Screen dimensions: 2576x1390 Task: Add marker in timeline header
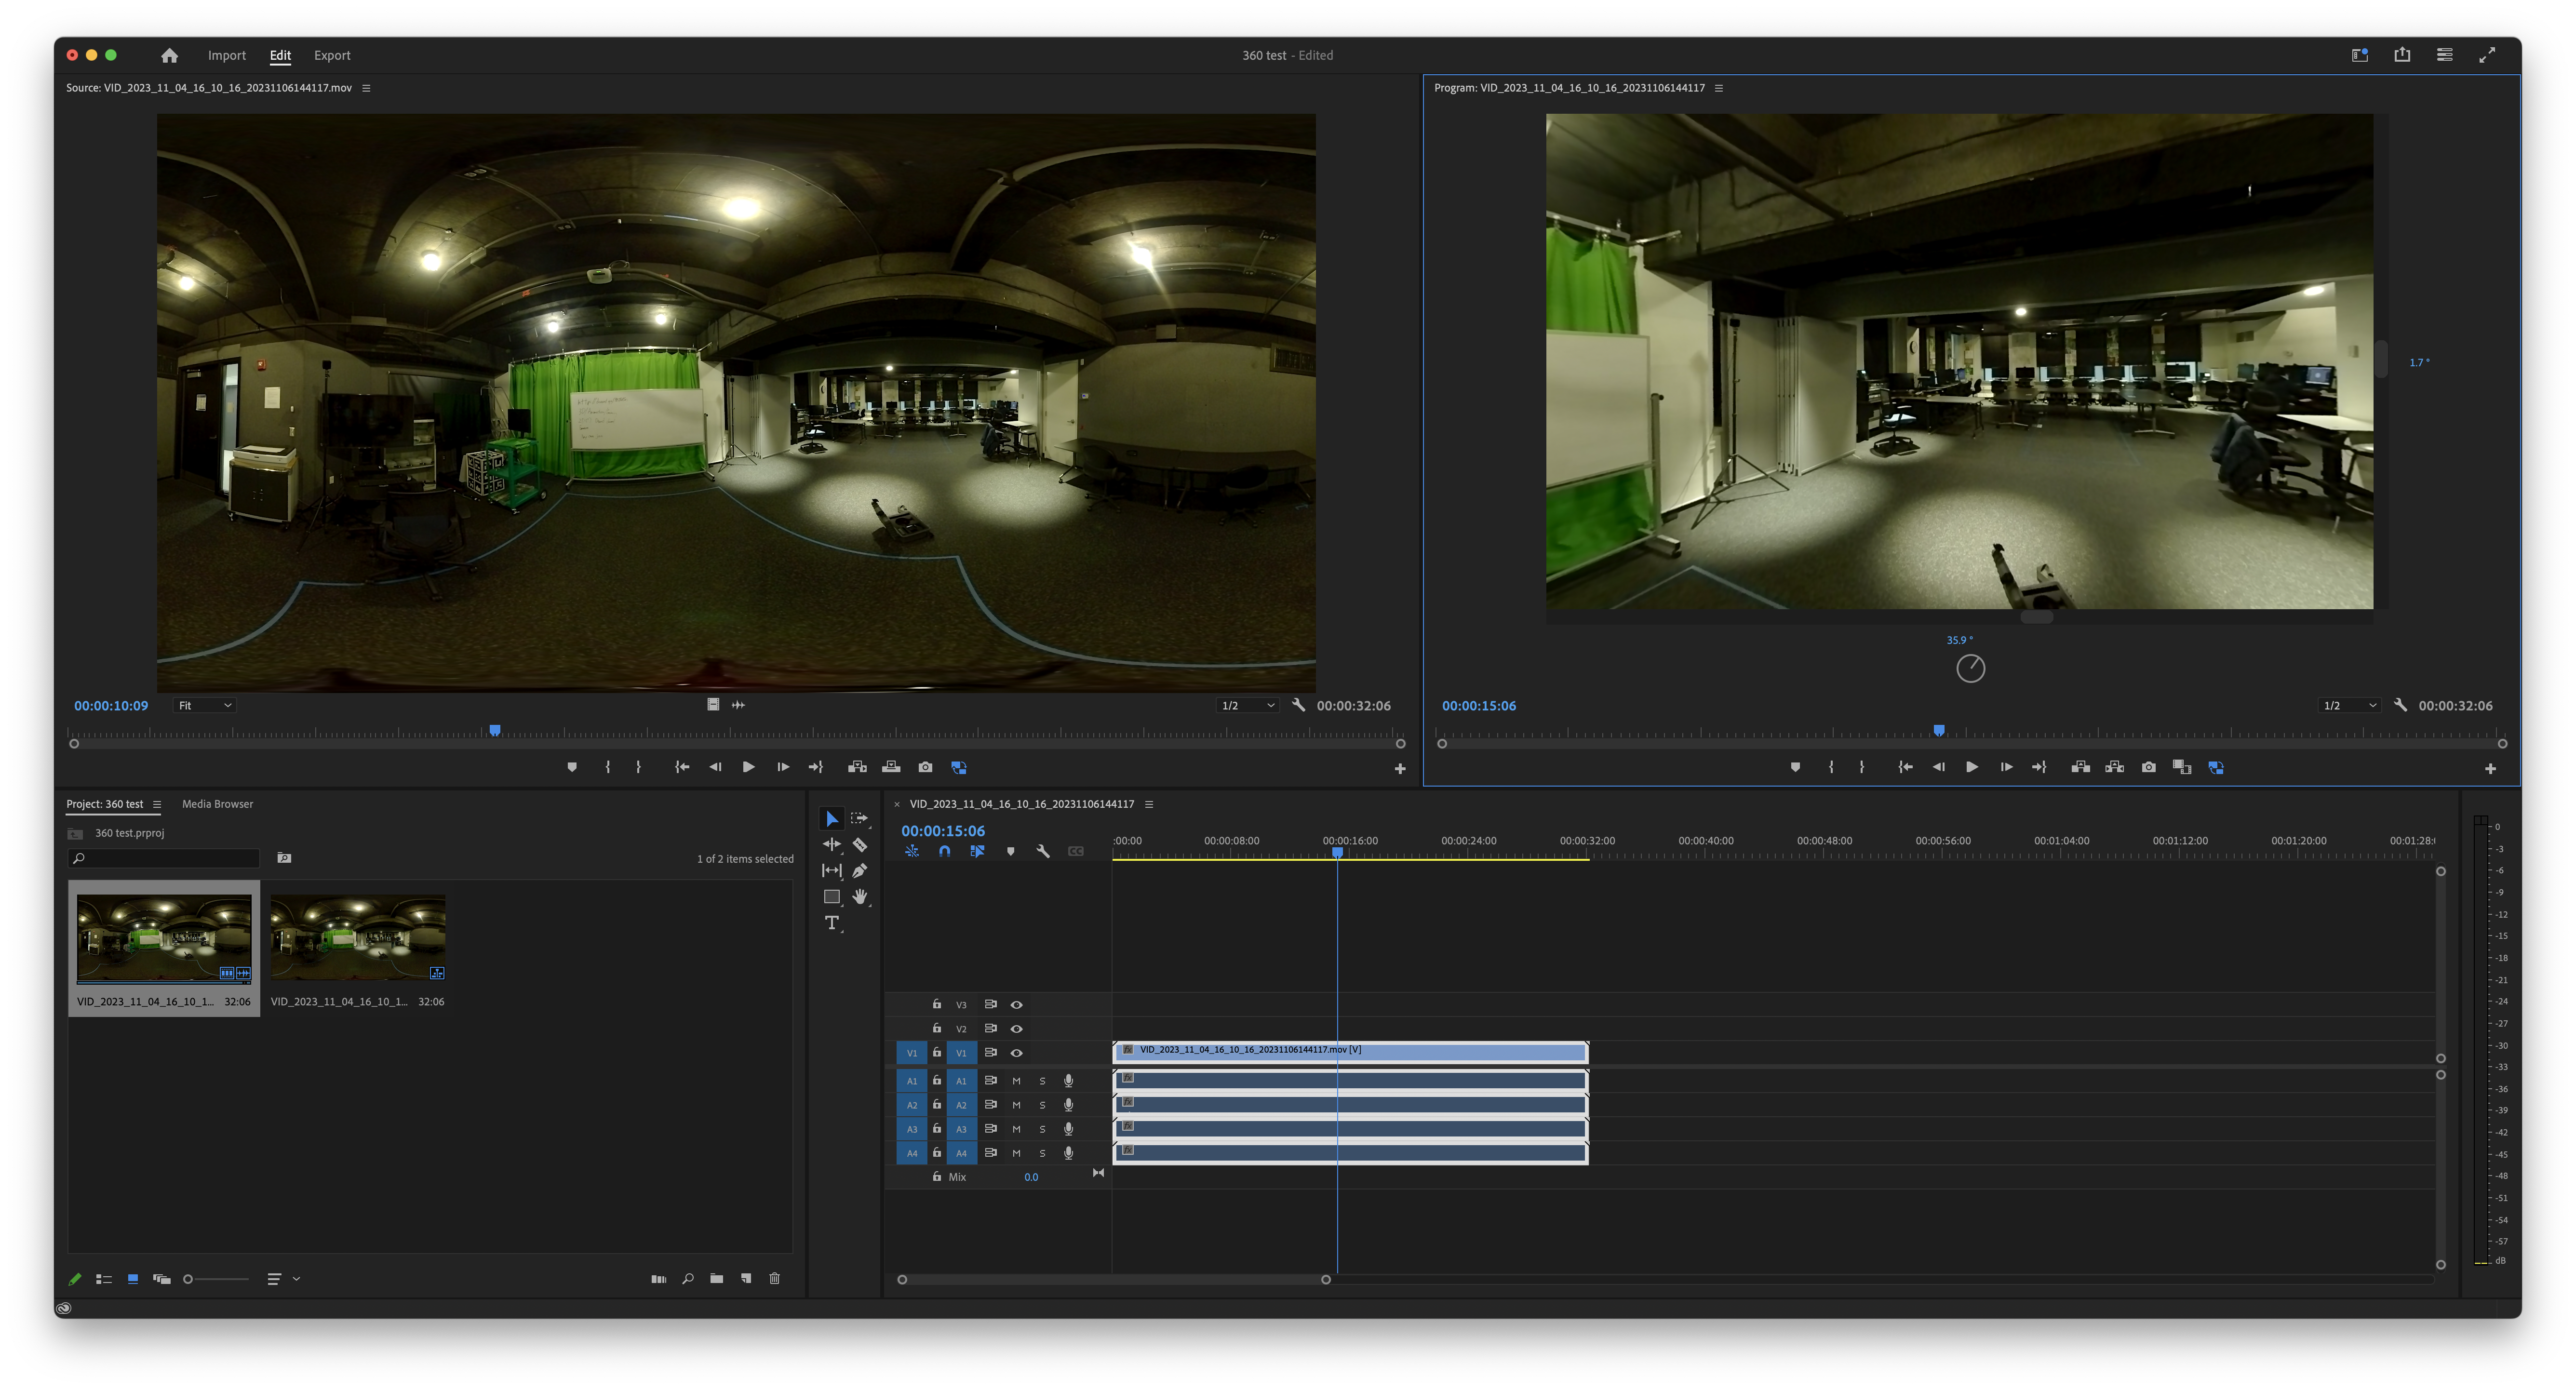1010,852
